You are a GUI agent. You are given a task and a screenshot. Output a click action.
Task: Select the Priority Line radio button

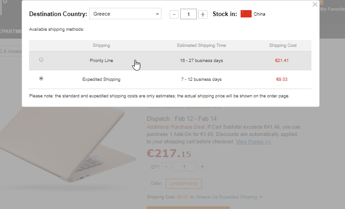click(x=41, y=60)
